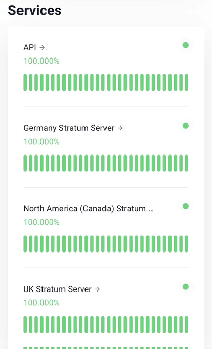Click first uptime bar in UK Stratum history

[25, 324]
